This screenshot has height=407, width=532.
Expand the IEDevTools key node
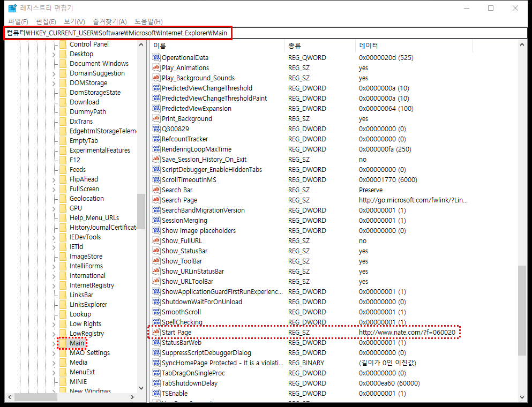tap(54, 237)
